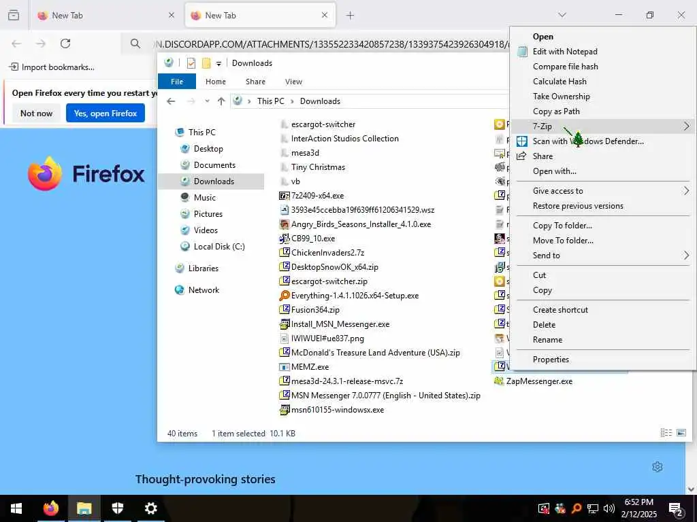Select mesa3d-24.3.1-release-msvc.7z file
This screenshot has height=522, width=697.
(346, 381)
